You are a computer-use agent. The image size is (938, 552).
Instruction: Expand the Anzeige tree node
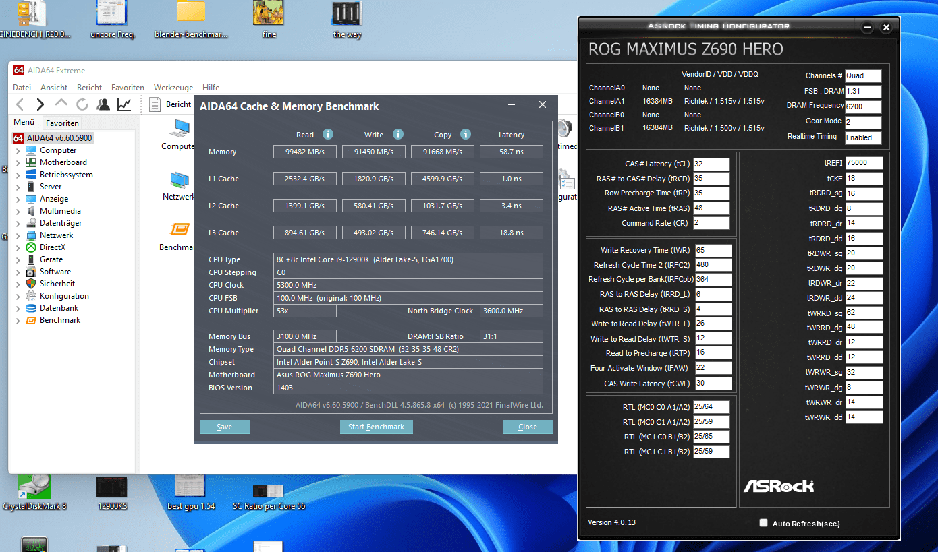pyautogui.click(x=18, y=200)
